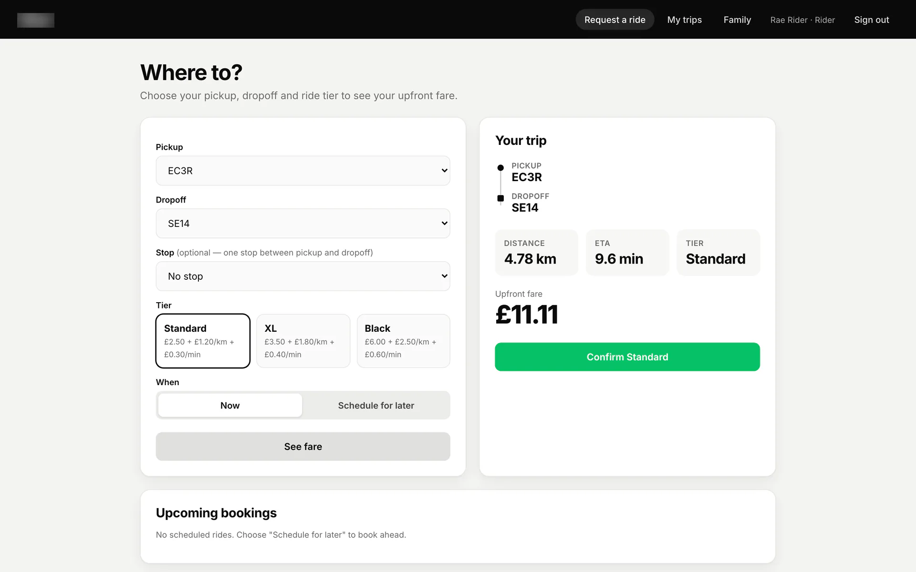Go to My trips page

click(685, 20)
